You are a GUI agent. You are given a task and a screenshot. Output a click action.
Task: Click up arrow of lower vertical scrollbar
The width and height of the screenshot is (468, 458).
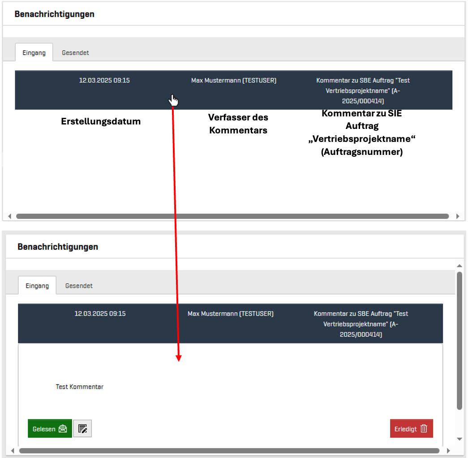[x=459, y=265]
